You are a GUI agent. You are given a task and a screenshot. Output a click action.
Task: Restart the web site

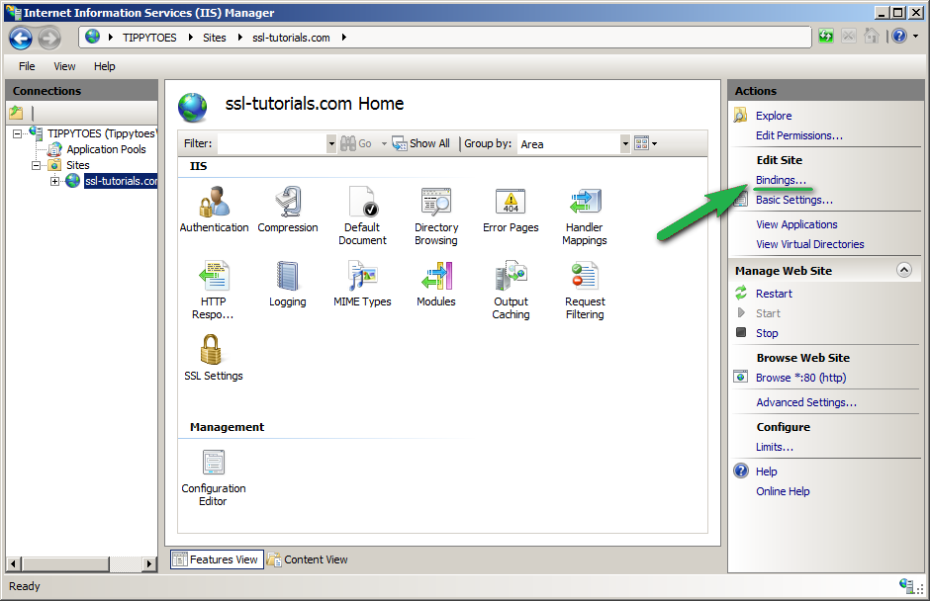[x=774, y=294]
